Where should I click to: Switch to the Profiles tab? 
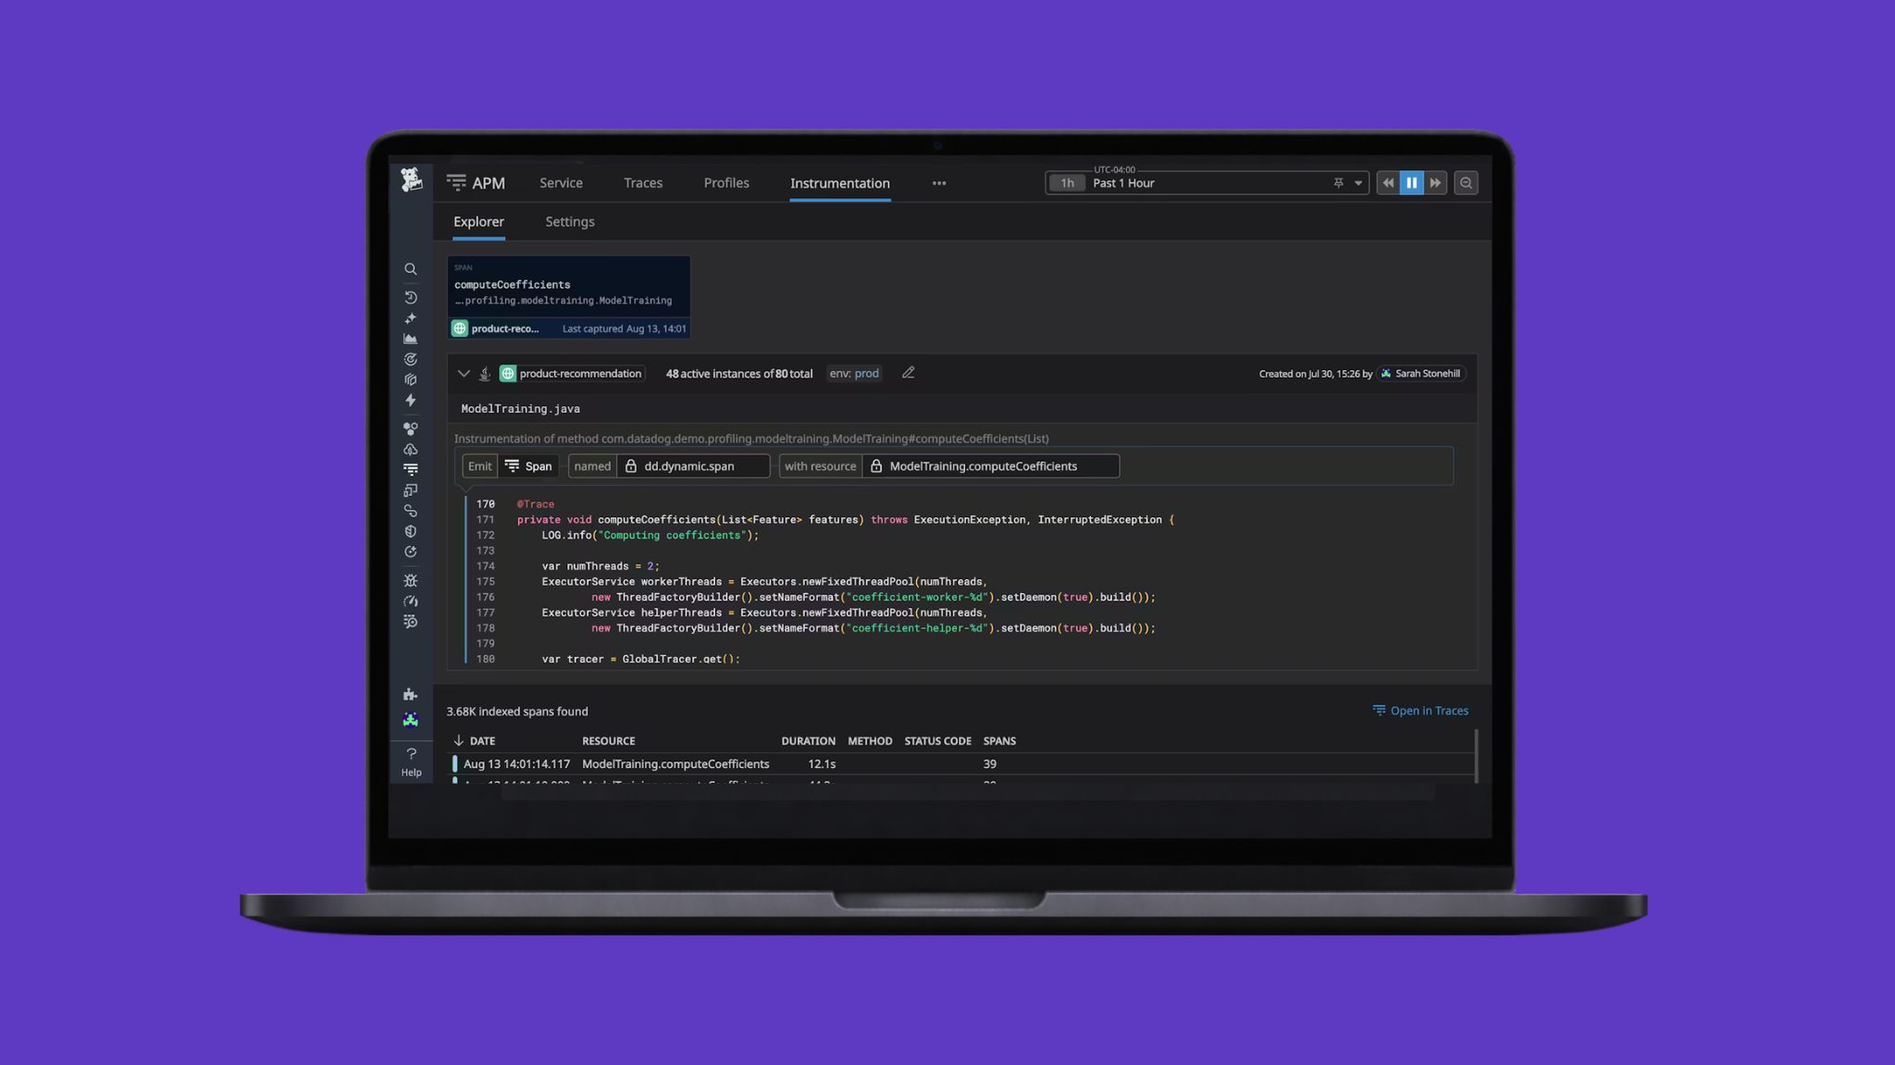click(726, 183)
